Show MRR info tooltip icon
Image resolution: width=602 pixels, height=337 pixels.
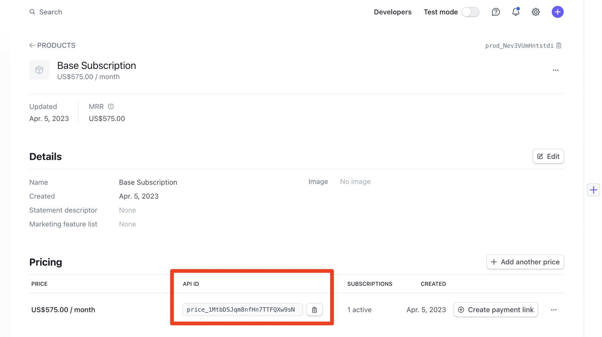111,107
